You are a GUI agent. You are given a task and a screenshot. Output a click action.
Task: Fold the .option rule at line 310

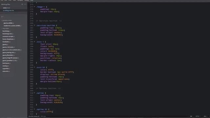click(x=34, y=93)
